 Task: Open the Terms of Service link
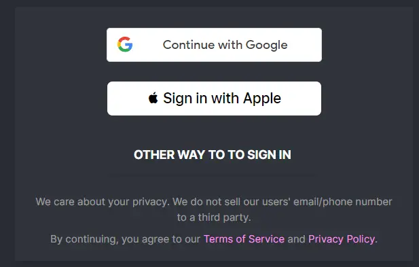(x=244, y=239)
